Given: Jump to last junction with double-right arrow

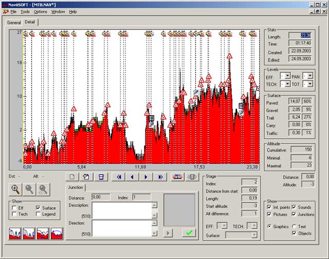Looking at the screenshot, I should click(x=160, y=177).
